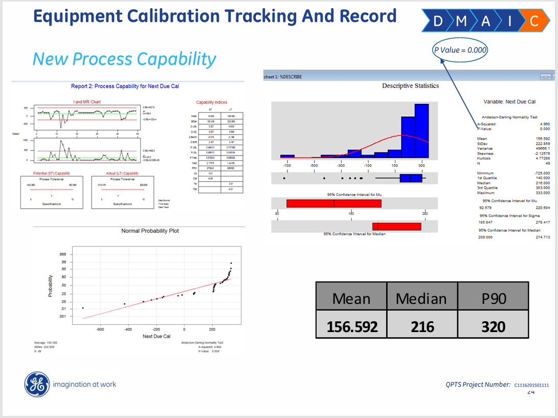Select the 'A-Squared:' row in Descriptive Statistics

tap(514, 124)
